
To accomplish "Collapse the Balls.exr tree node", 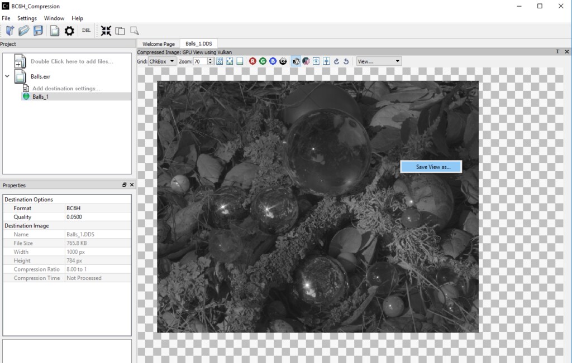I will [x=7, y=76].
